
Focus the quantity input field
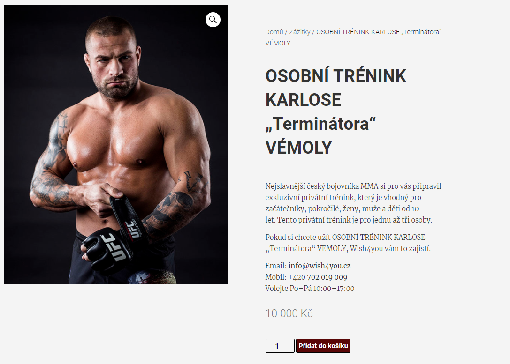280,346
